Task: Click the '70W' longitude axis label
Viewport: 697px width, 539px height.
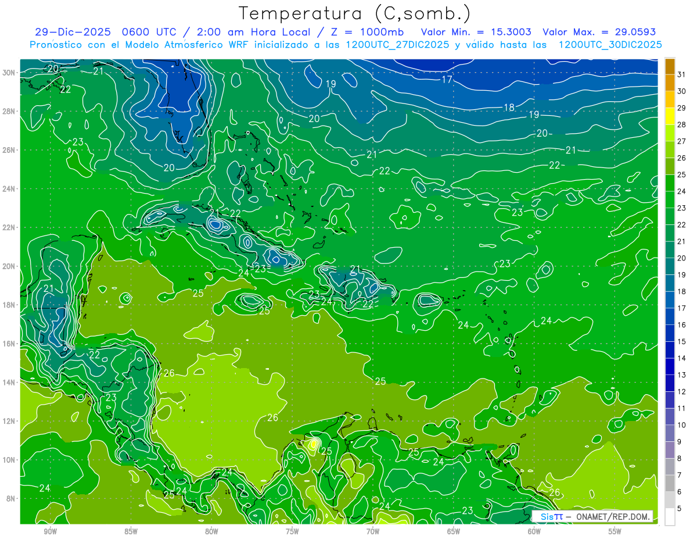Action: coord(373,531)
